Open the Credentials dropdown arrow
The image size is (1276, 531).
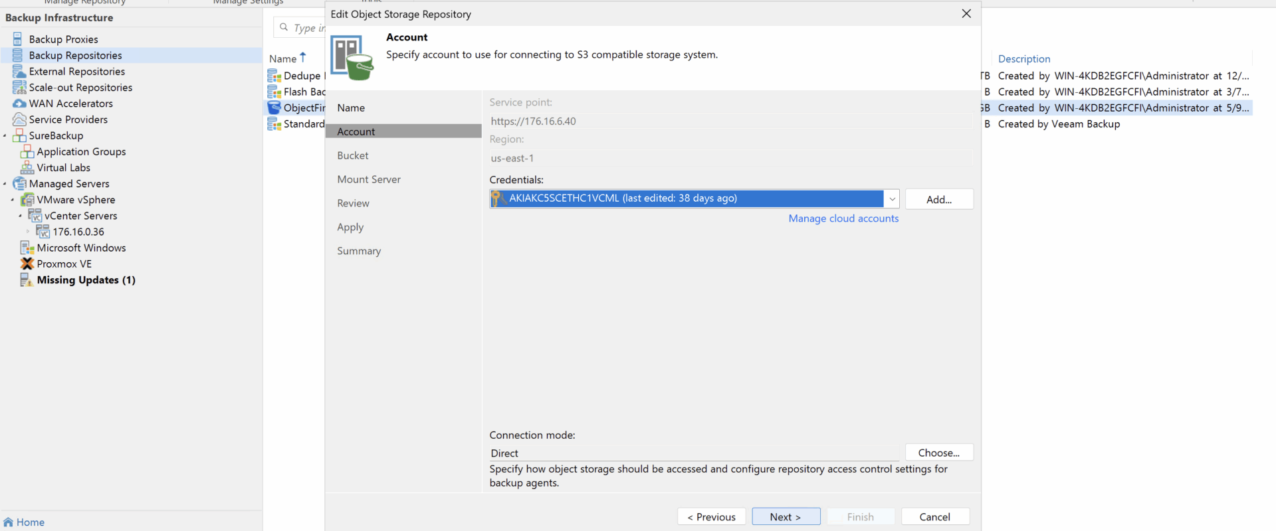(892, 198)
